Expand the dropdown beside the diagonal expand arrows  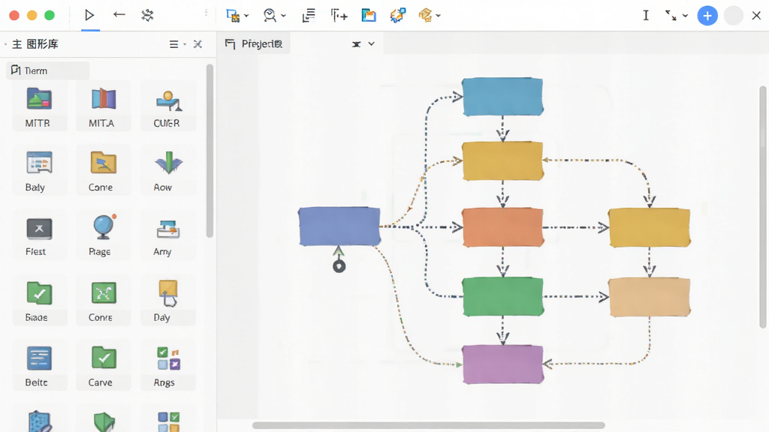pos(685,16)
